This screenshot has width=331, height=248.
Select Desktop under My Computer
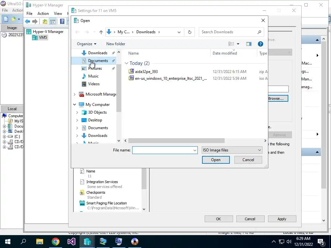click(95, 120)
